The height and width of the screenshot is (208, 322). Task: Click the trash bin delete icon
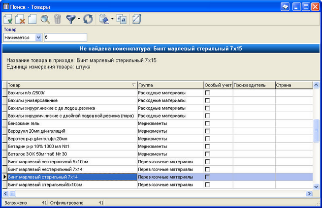[58, 19]
